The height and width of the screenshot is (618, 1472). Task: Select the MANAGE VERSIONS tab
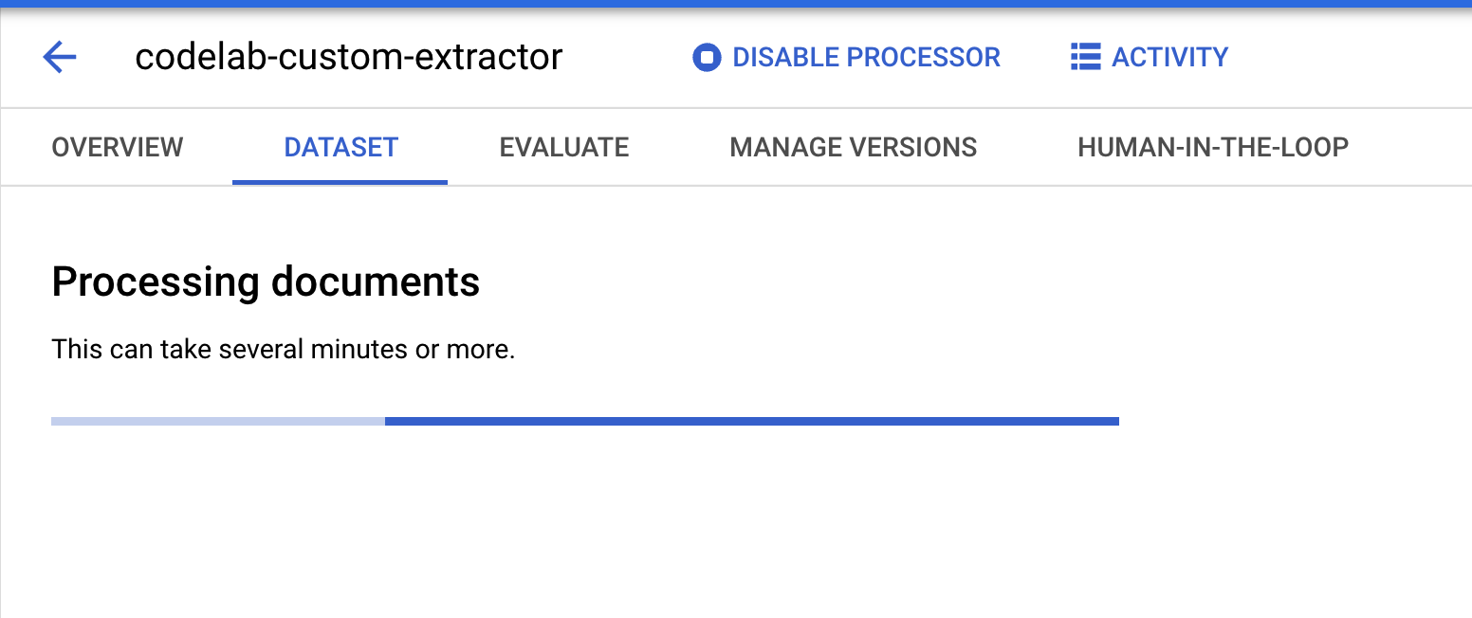point(853,147)
